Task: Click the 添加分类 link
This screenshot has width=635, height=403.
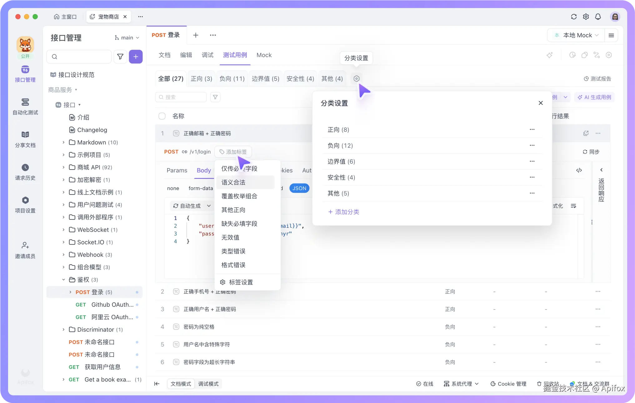Action: pyautogui.click(x=344, y=212)
